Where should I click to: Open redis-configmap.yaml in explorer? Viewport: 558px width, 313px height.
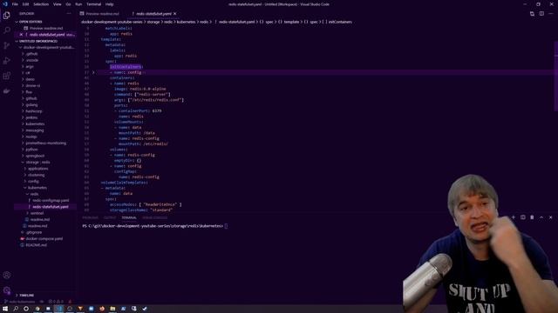point(51,201)
